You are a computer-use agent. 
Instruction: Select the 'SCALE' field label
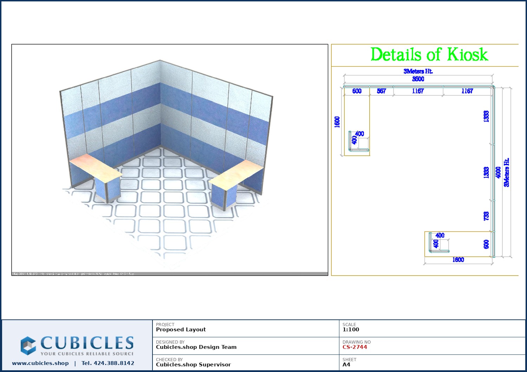tap(349, 325)
